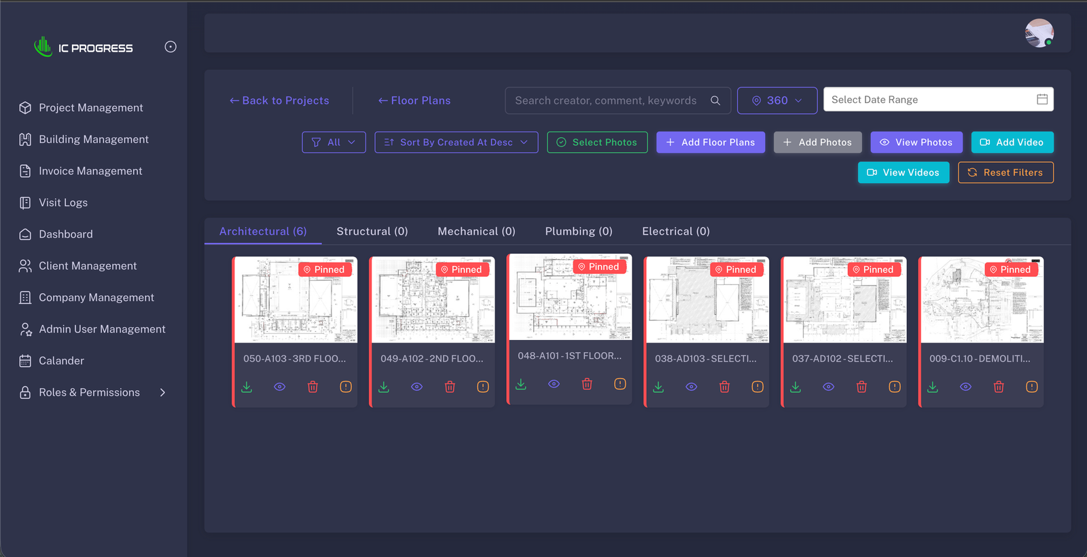The width and height of the screenshot is (1087, 557).
Task: Click the View Photos button
Action: point(916,142)
